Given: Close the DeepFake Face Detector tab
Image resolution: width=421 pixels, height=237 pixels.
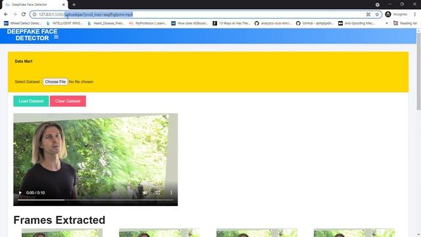Looking at the screenshot, I should (x=64, y=5).
